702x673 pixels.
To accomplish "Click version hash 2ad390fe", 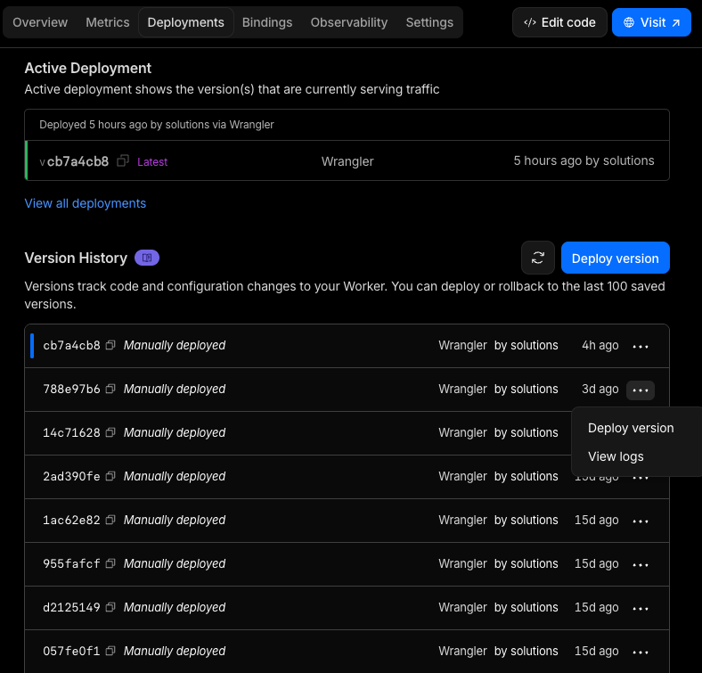I will [71, 476].
